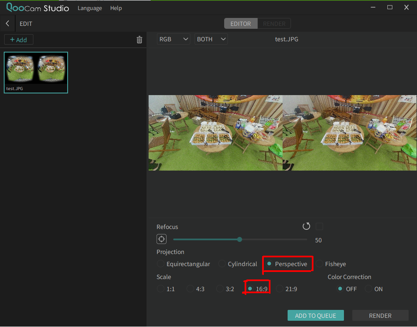Maximize the QooCam Studio window

[x=389, y=8]
